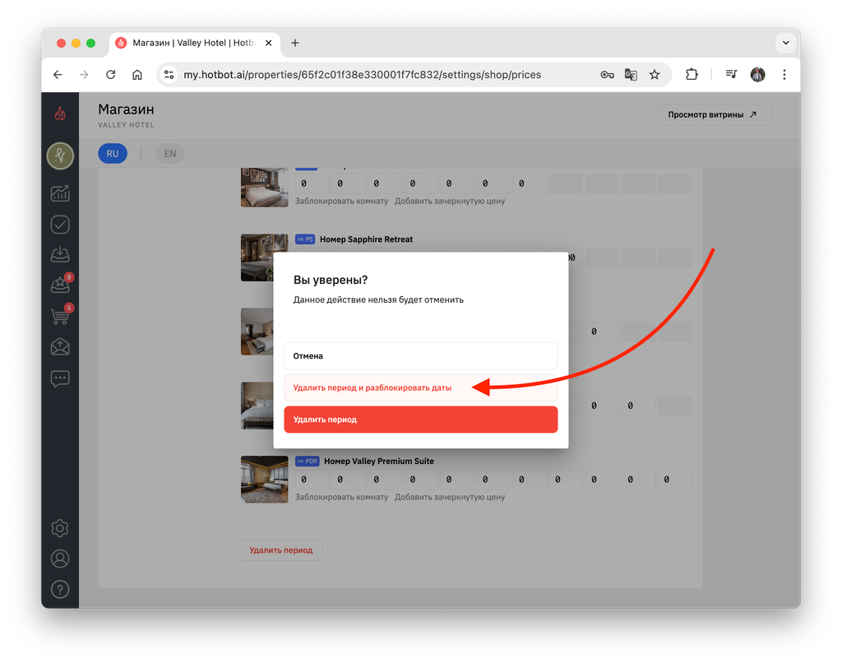The image size is (842, 663).
Task: Click the PS room badge
Action: [305, 239]
